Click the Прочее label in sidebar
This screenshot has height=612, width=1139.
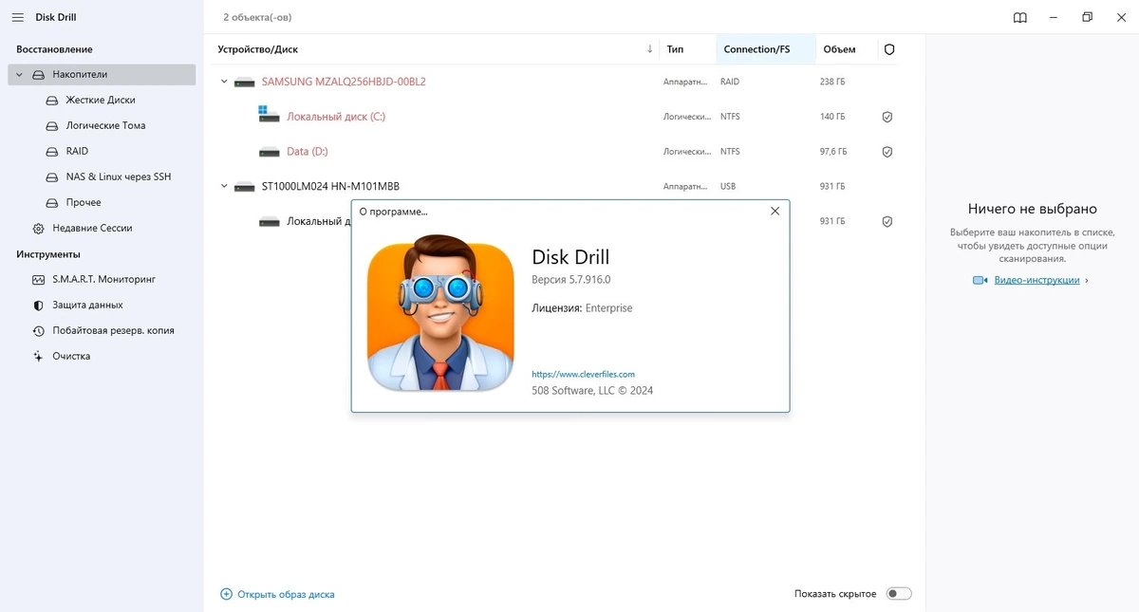pyautogui.click(x=84, y=203)
